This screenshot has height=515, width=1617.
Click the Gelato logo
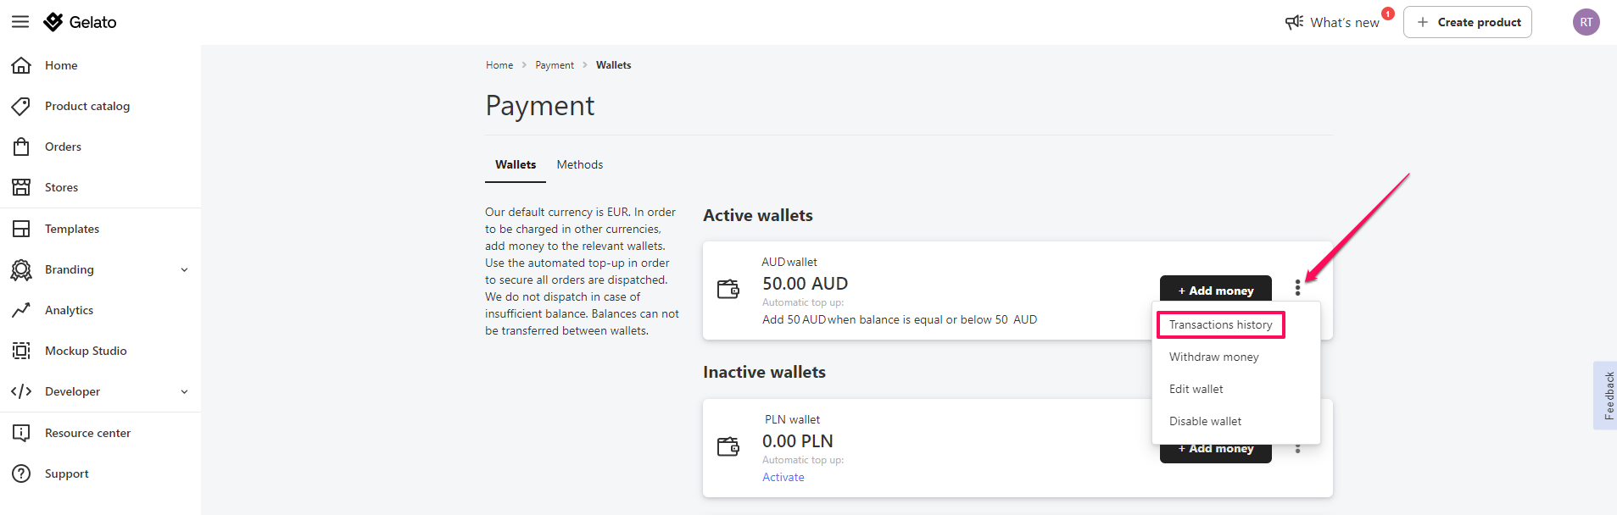point(80,22)
